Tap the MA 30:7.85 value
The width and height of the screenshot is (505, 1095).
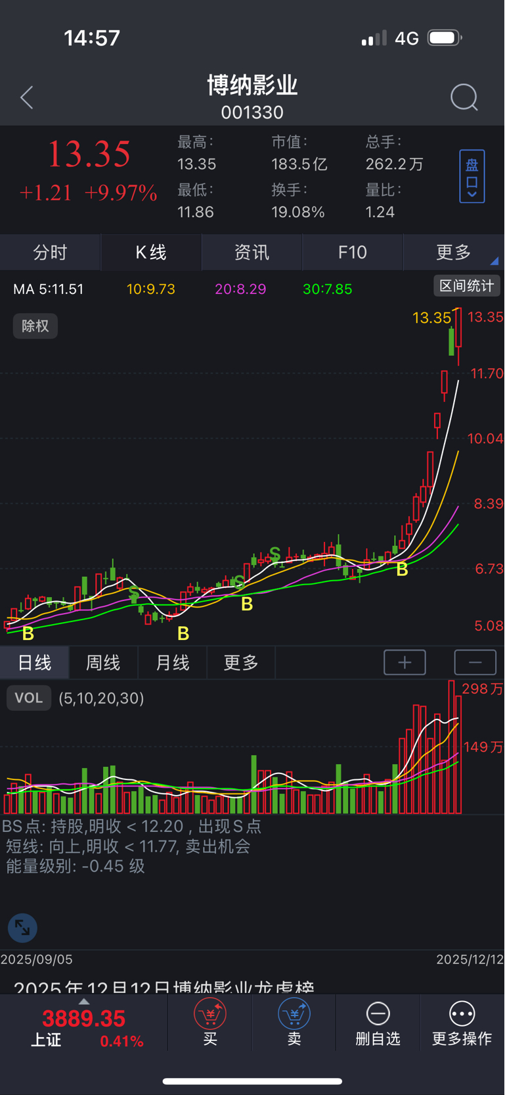coord(328,289)
